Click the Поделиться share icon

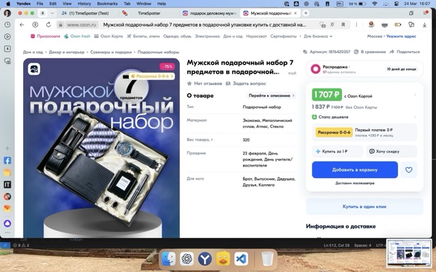click(392, 52)
